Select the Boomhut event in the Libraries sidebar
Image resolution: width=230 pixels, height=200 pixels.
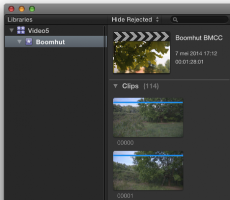coord(56,41)
